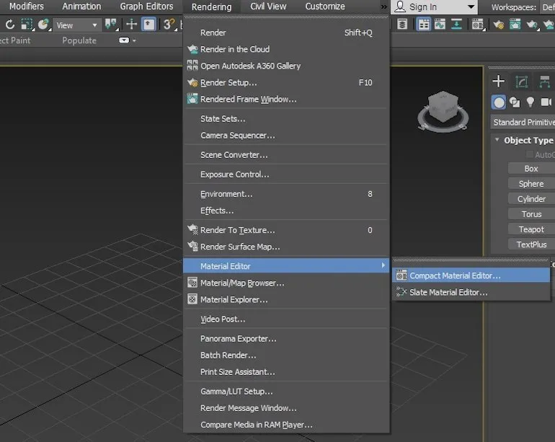Open the Sign In dropdown arrow
This screenshot has width=555, height=442.
[x=471, y=7]
